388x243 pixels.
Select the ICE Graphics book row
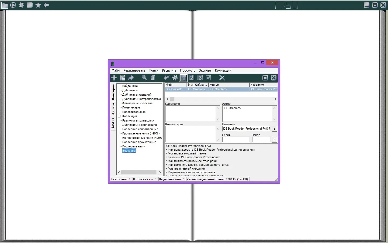[x=221, y=89]
